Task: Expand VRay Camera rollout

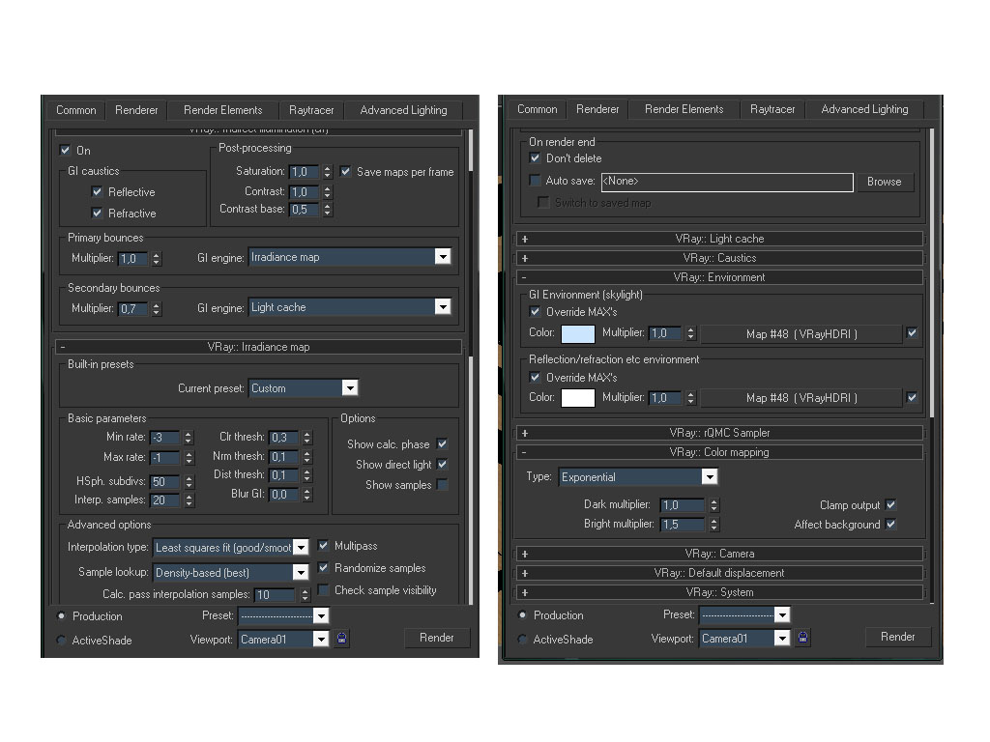Action: pos(719,554)
